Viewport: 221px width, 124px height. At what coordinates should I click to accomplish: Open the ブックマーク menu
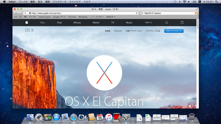pyautogui.click(x=59, y=2)
